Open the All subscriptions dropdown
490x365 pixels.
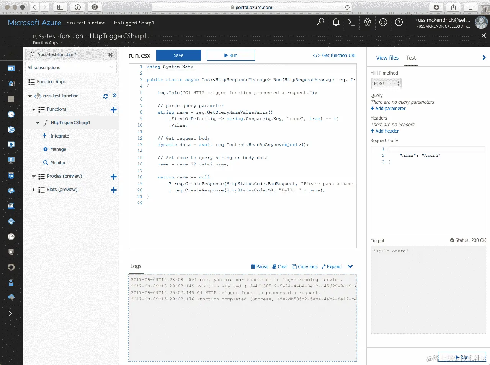click(x=70, y=68)
